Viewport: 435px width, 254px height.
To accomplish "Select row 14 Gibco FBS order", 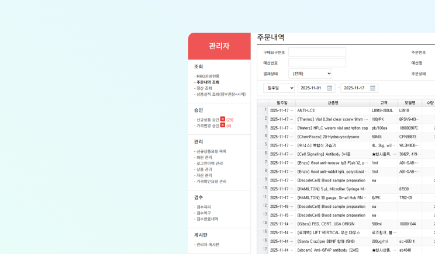I will point(346,224).
